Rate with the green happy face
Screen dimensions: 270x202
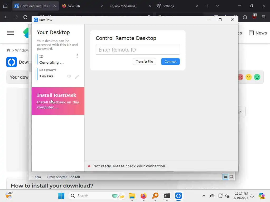pos(257,77)
